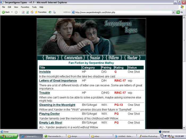This screenshot has width=186, height=139.
Task: Click the Home icon in the toolbar
Action: click(x=32, y=12)
